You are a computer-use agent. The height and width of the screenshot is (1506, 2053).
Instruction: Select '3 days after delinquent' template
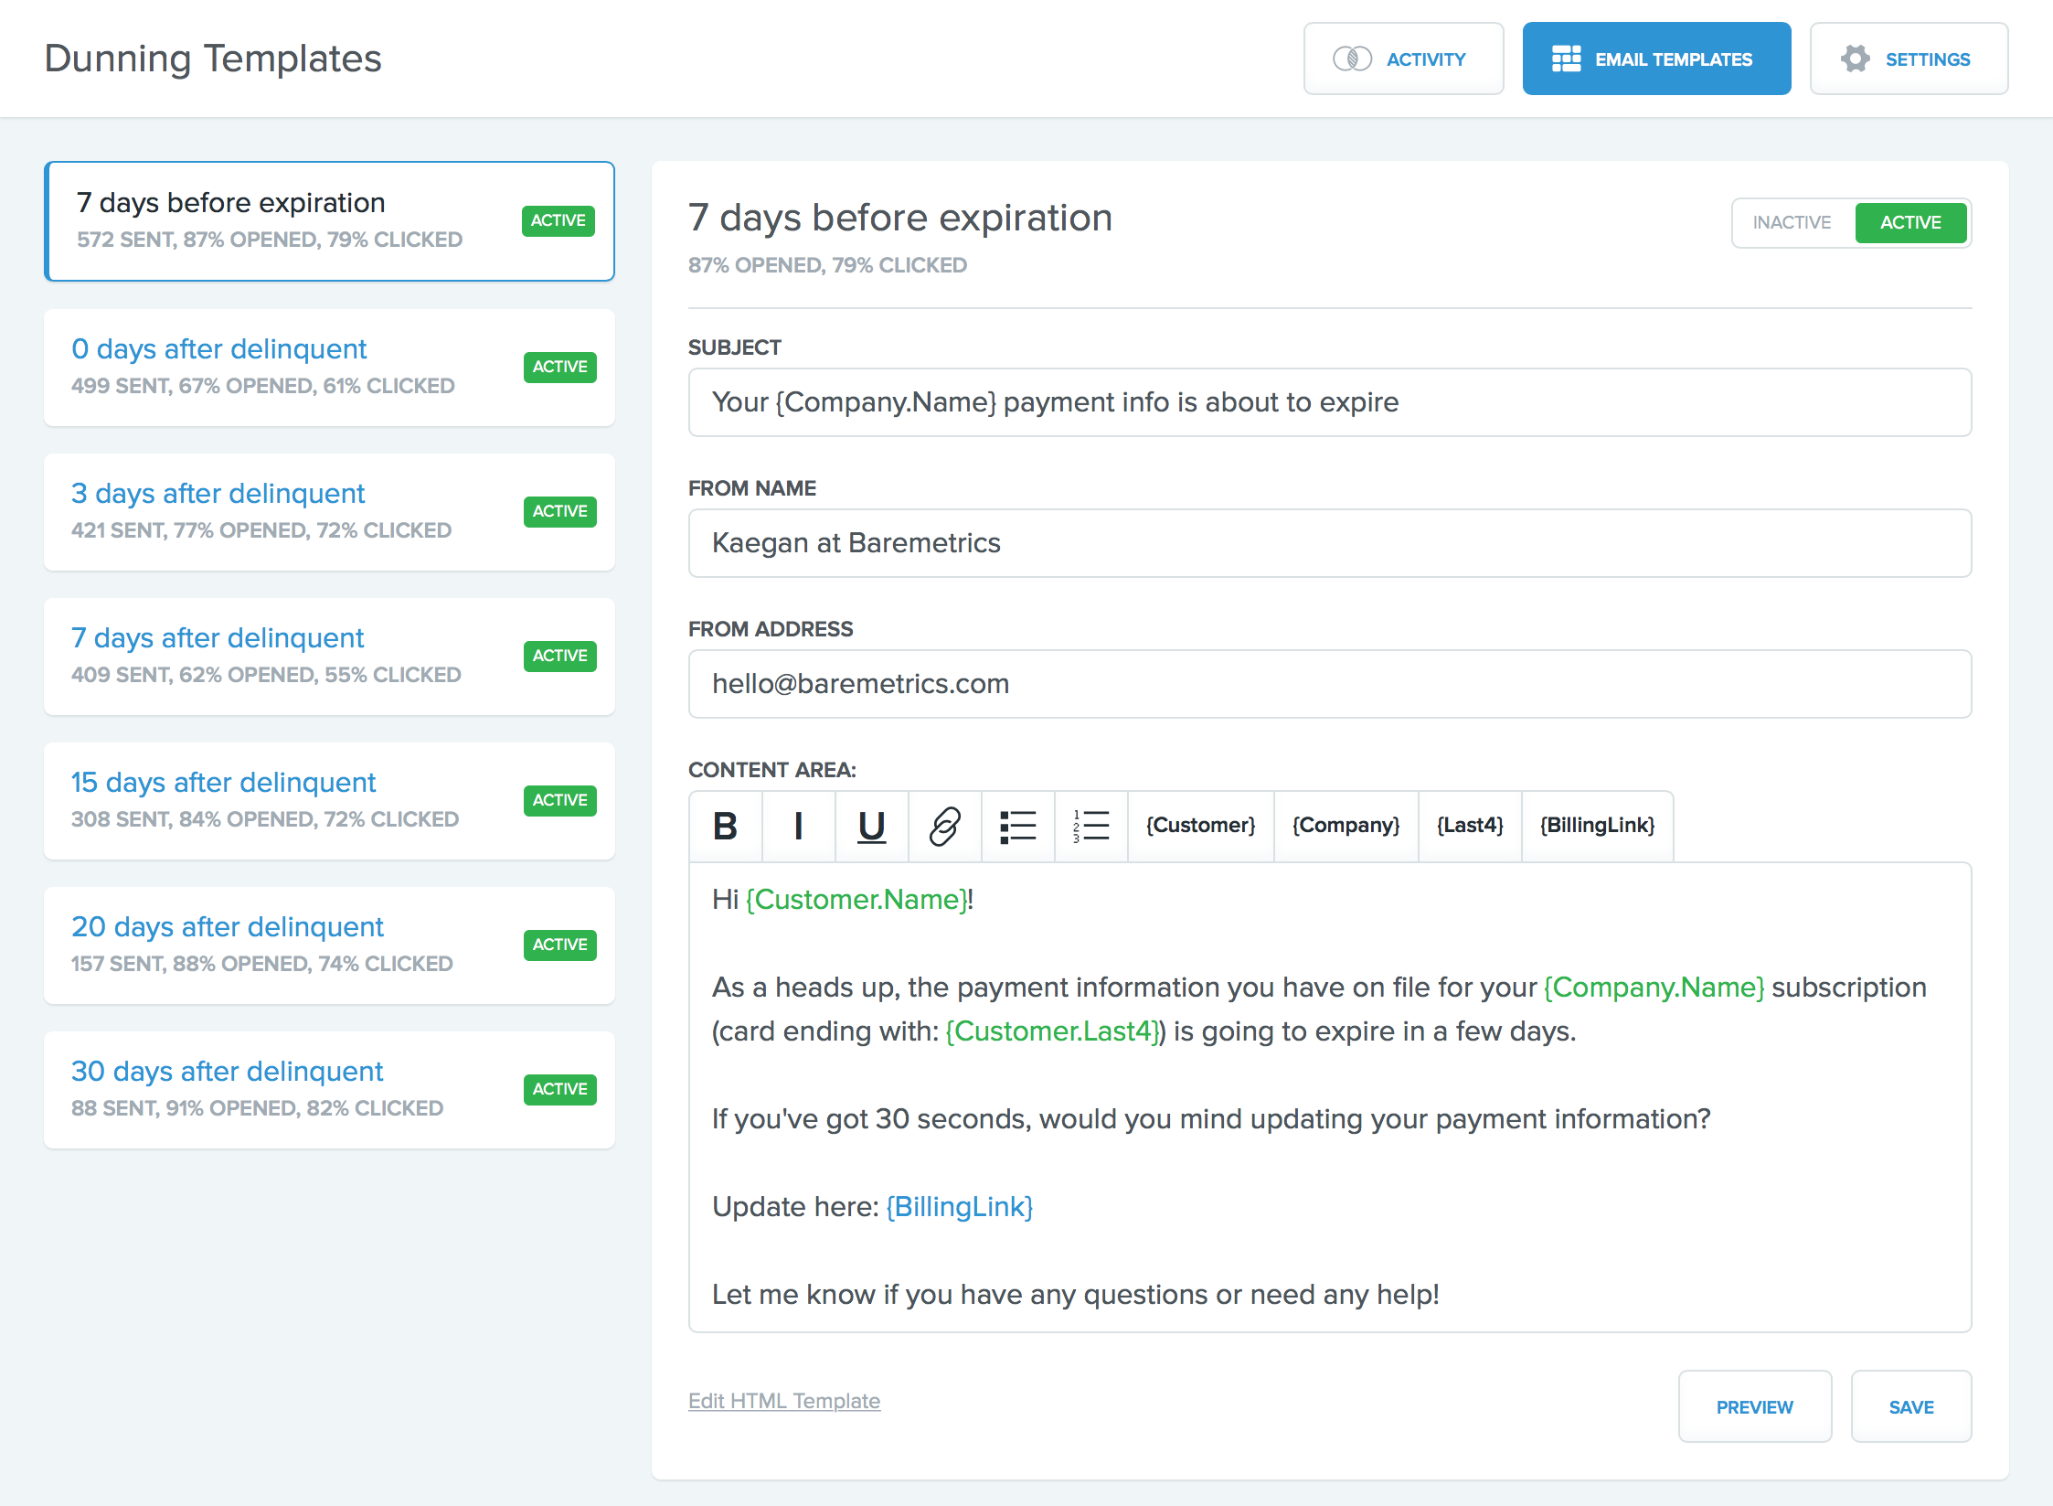point(218,494)
